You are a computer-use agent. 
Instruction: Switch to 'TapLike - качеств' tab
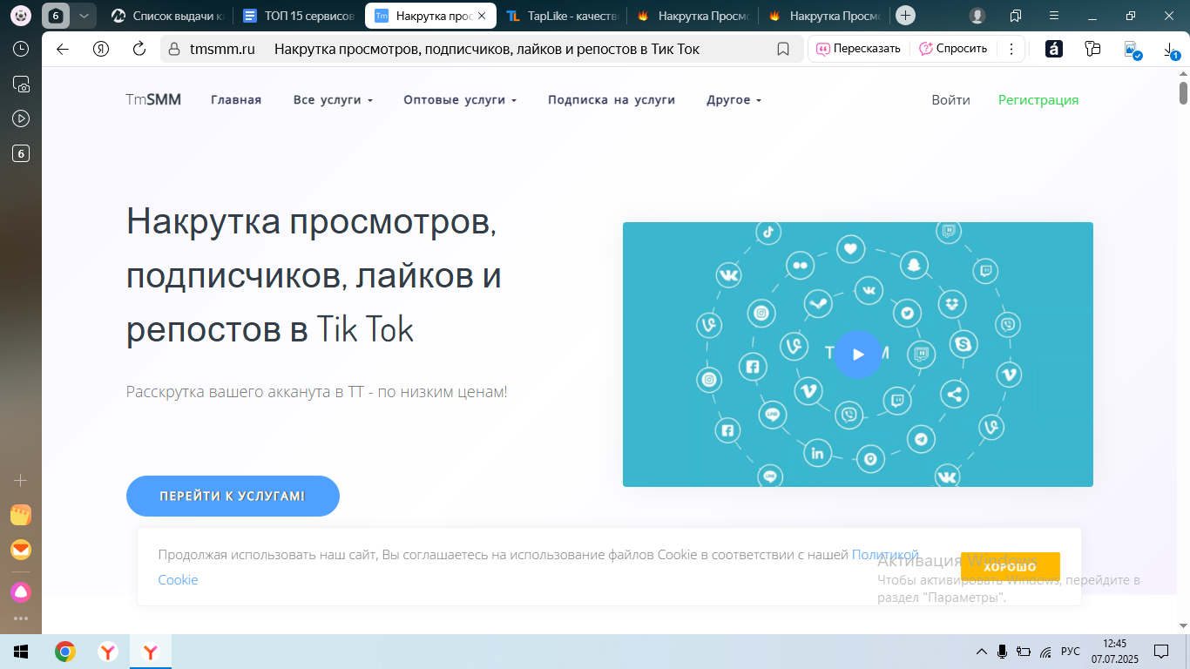tap(563, 16)
